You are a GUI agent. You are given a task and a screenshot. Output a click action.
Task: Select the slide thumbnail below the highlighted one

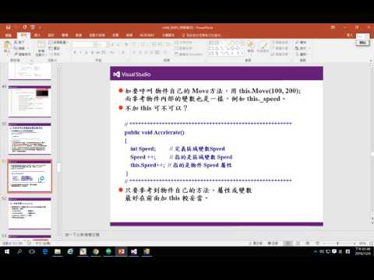30,213
